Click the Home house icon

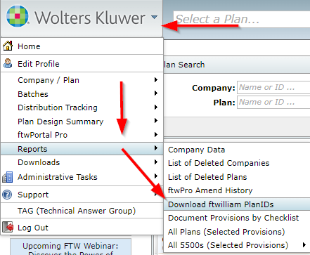tap(8, 46)
